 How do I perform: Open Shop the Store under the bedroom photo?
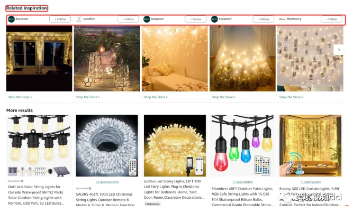point(156,97)
